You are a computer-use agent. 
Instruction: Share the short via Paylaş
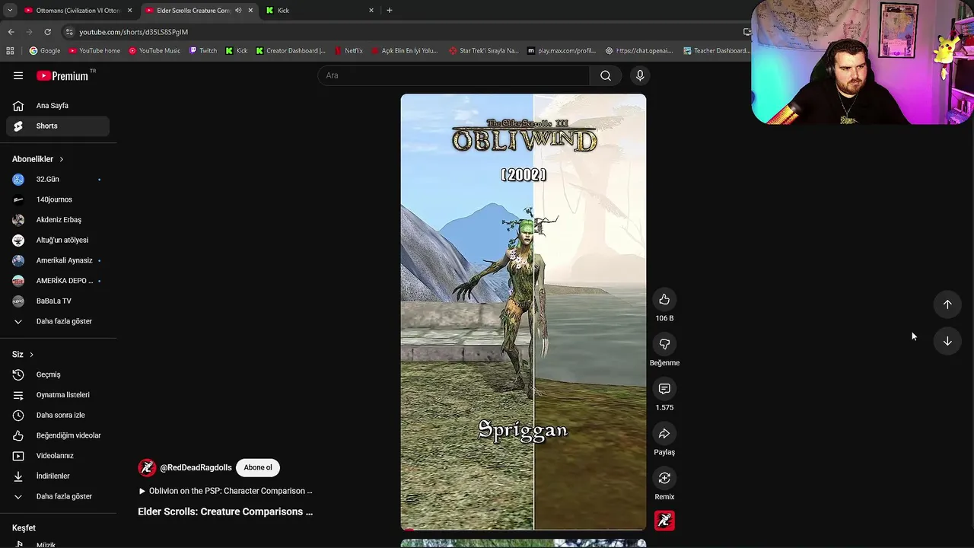coord(664,434)
